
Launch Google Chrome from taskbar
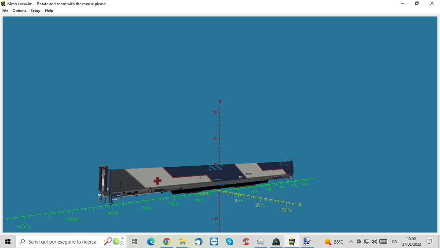pyautogui.click(x=167, y=241)
